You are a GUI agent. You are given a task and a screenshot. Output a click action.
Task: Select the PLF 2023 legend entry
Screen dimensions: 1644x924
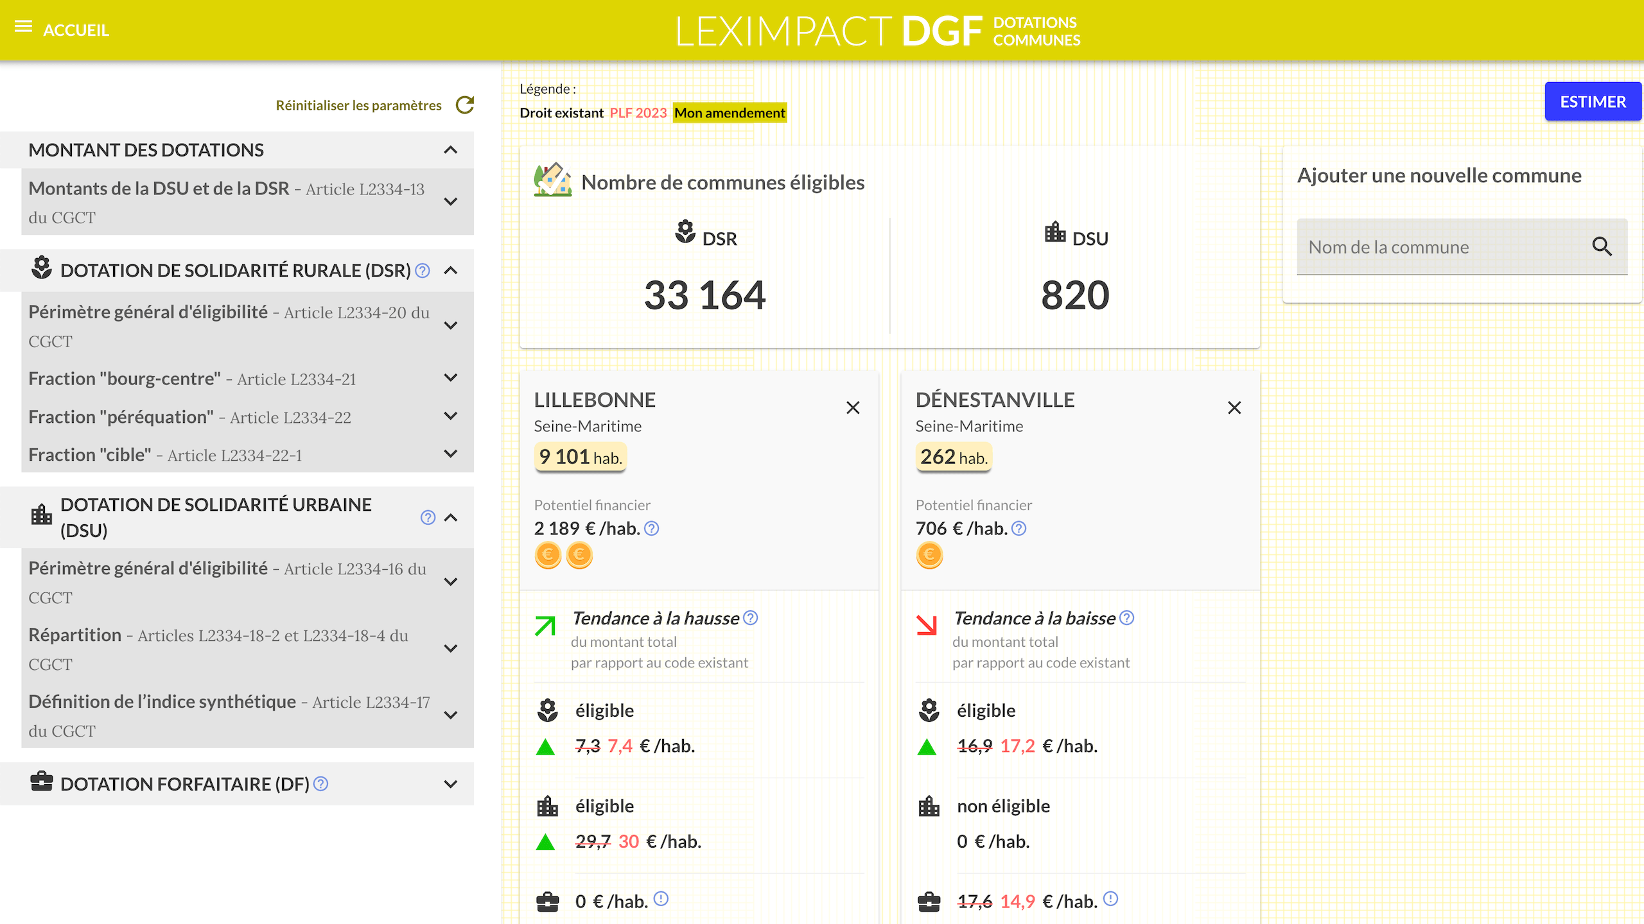(638, 112)
